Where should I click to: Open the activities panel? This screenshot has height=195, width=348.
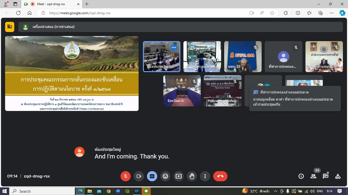338,176
